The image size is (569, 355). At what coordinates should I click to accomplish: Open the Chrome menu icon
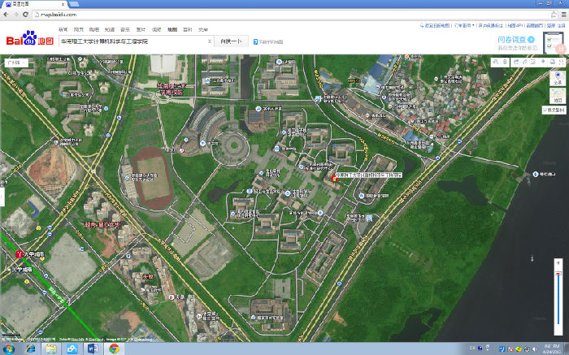point(561,15)
